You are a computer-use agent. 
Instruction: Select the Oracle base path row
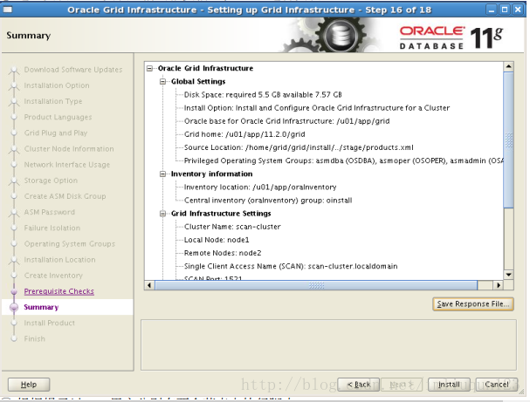pos(286,121)
